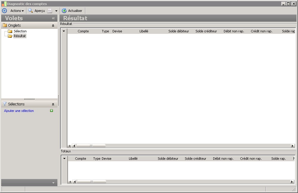This screenshot has width=298, height=193.
Task: Click the green plus add selection icon
Action: (x=51, y=111)
